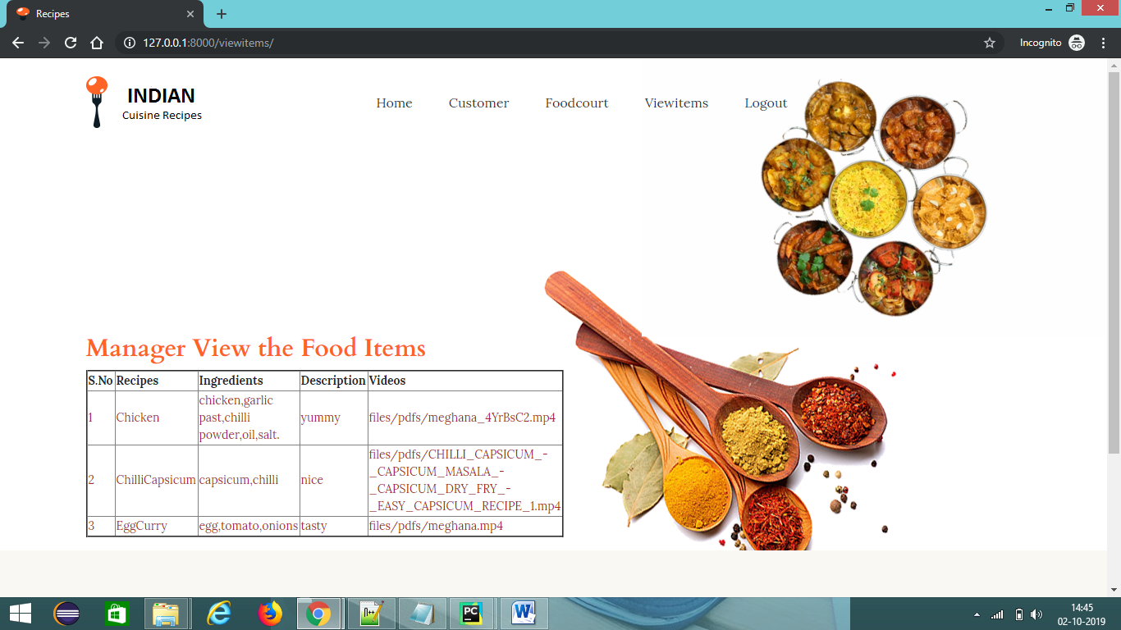Click the Description column header
The width and height of the screenshot is (1121, 630).
coord(333,381)
